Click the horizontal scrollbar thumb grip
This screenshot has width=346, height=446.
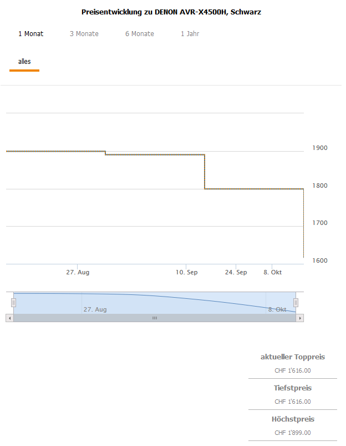tap(155, 318)
